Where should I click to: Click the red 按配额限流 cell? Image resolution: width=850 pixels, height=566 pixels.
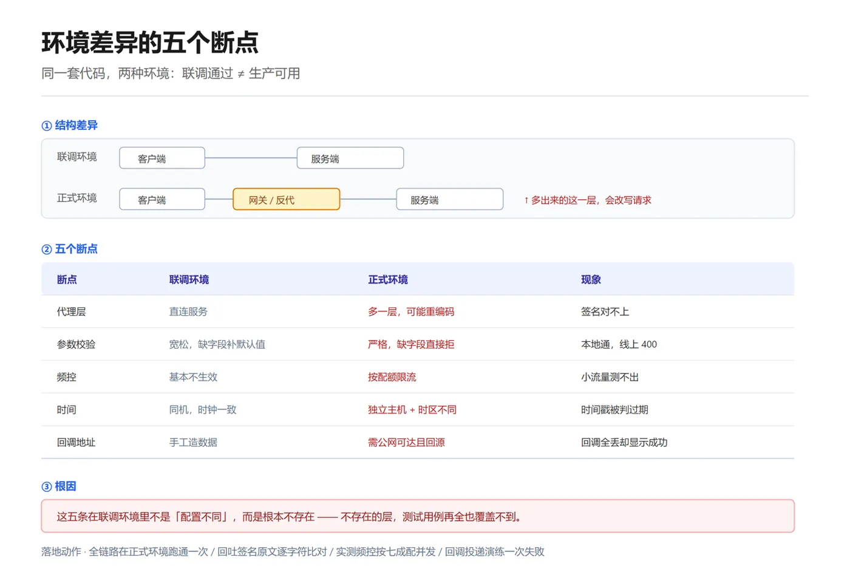(x=392, y=377)
